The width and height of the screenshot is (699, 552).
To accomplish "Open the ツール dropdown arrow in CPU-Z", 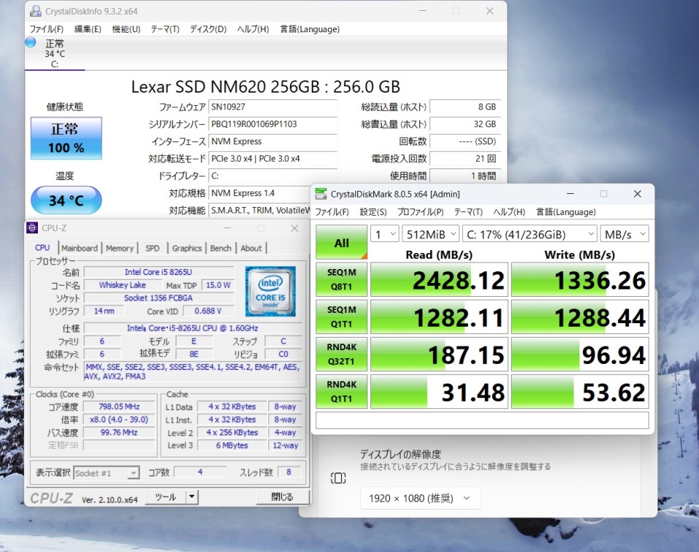I will tap(192, 497).
